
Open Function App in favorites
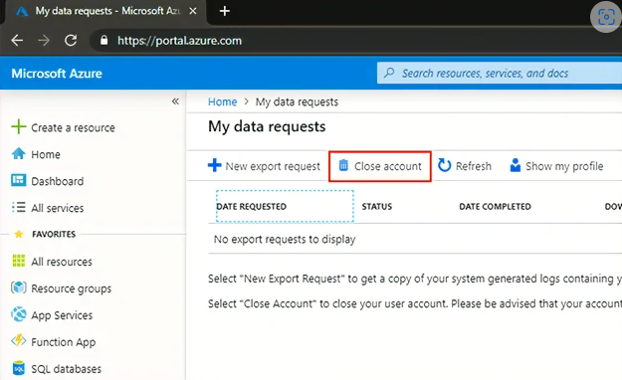click(54, 342)
